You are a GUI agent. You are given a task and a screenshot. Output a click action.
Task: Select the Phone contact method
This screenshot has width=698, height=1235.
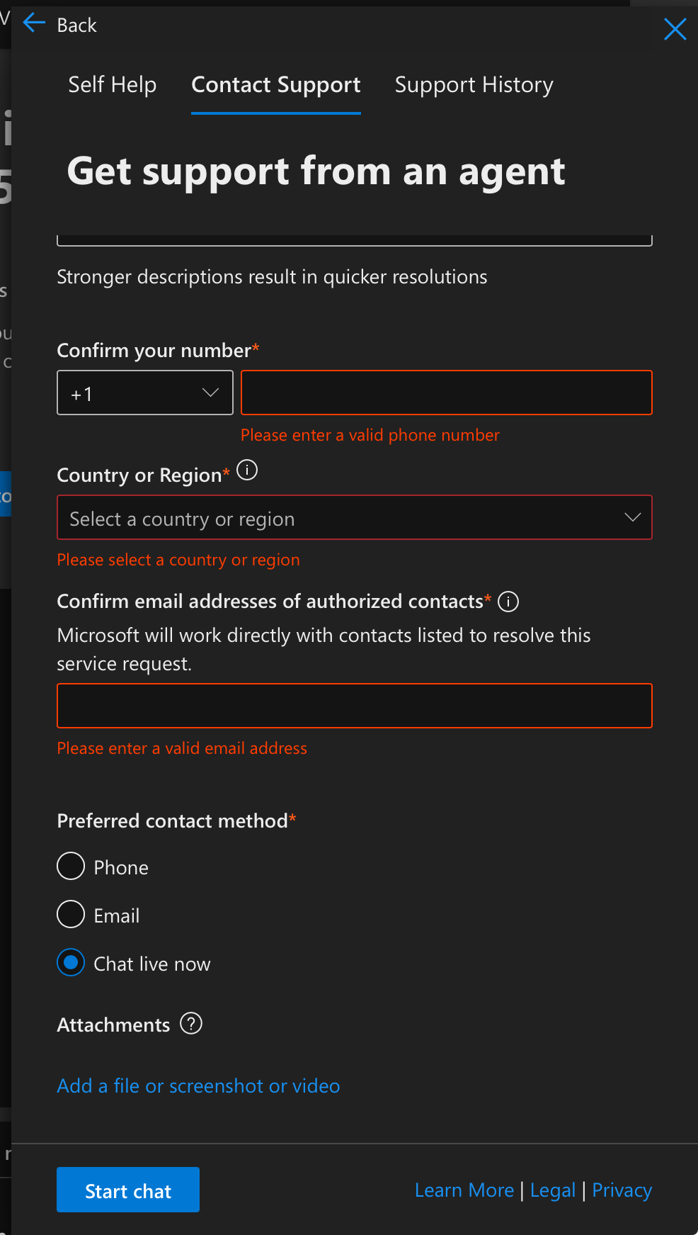click(71, 867)
